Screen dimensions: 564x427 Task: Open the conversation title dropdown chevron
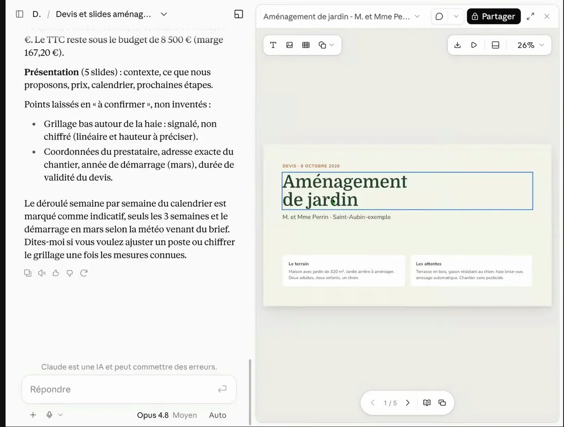pos(164,14)
